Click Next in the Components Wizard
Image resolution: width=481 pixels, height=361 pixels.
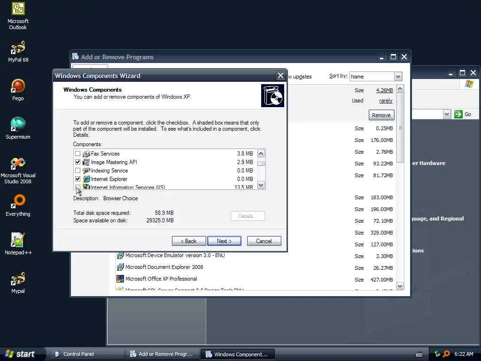(x=224, y=241)
